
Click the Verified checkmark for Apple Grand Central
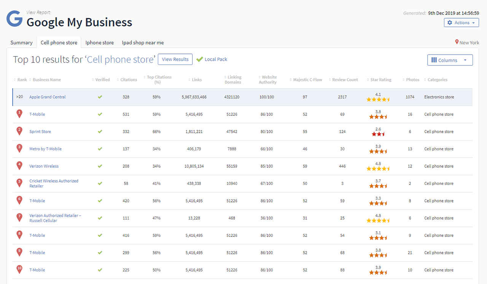coord(100,97)
